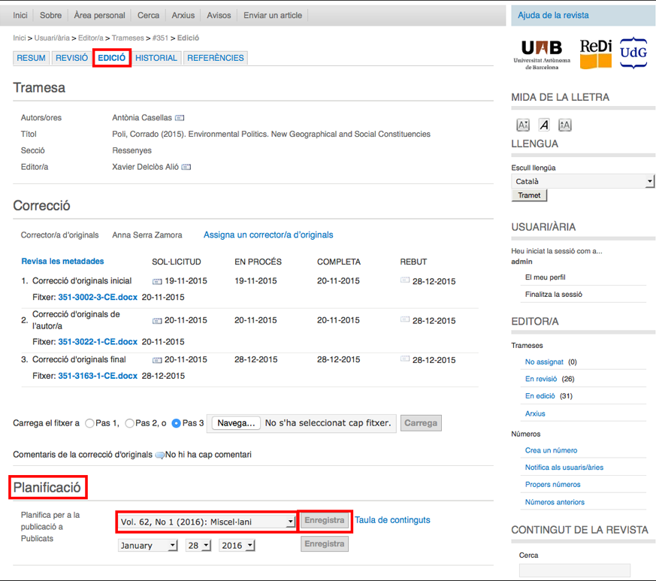This screenshot has width=656, height=581.
Task: Select the Pas 3 radio button
Action: 177,423
